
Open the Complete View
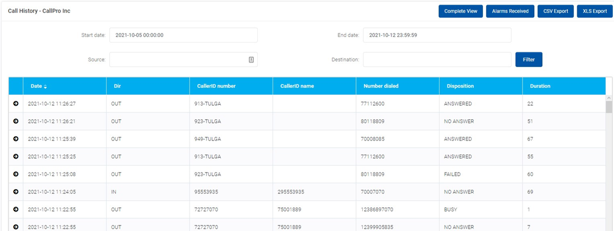click(x=461, y=12)
